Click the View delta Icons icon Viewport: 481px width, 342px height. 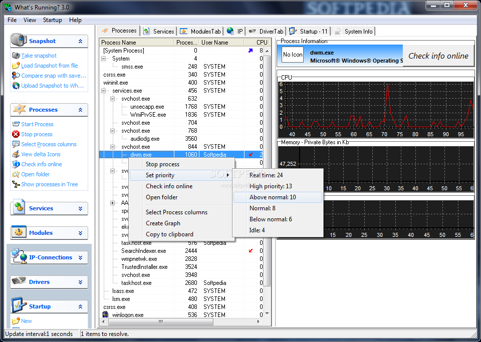16,154
